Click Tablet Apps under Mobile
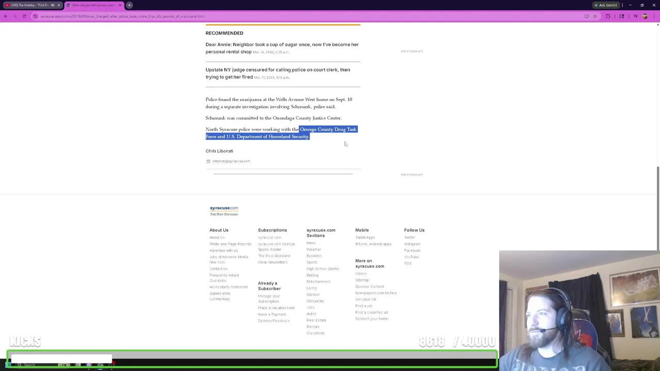The image size is (660, 371). tap(365, 238)
